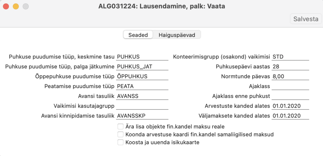Click the empty Vaikimisi kasutajagrupp field
This screenshot has width=323, height=156.
(142, 106)
